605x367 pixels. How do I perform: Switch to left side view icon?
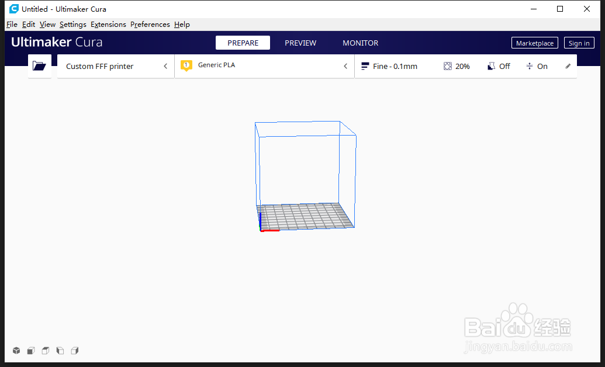pos(60,351)
